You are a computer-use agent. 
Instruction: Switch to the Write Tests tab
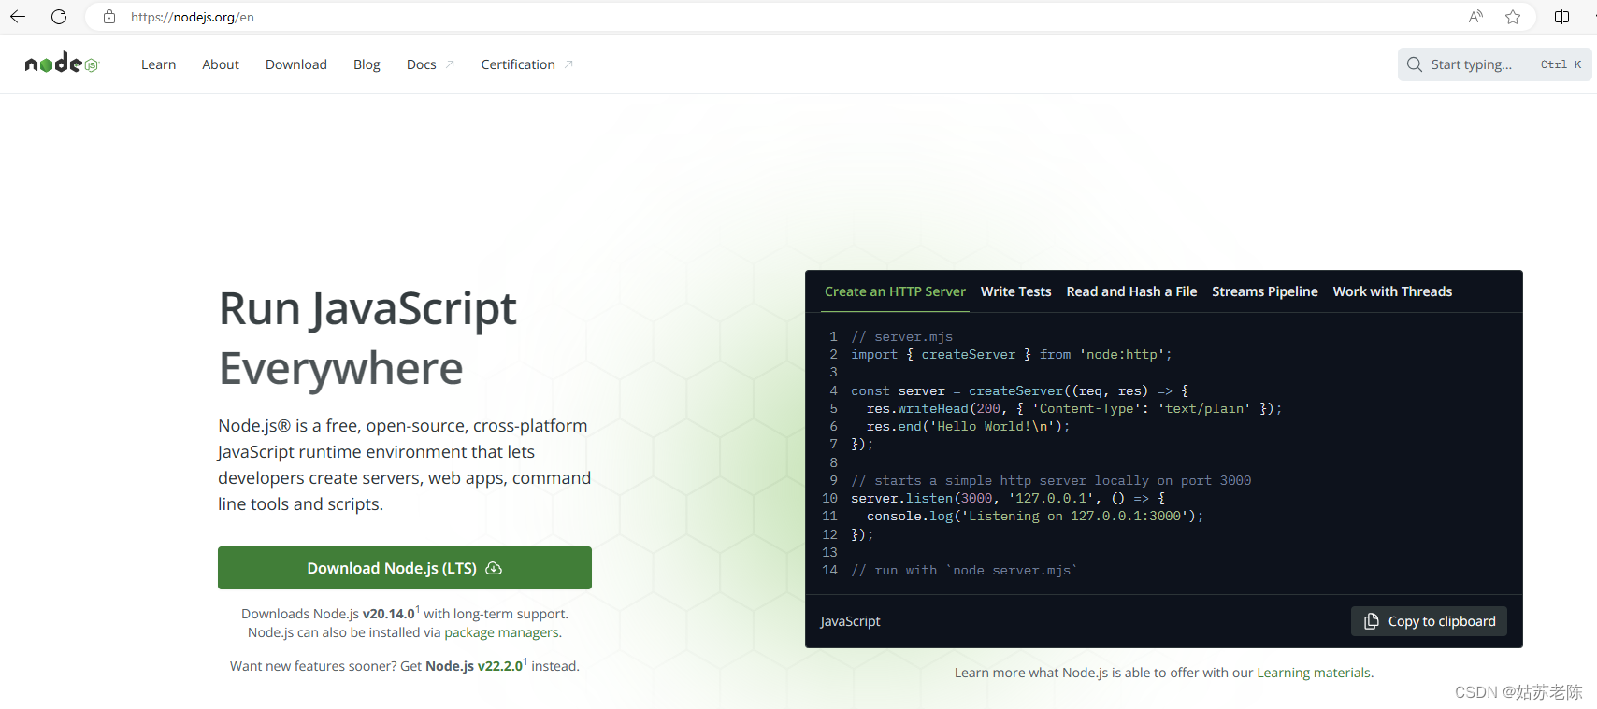click(x=1015, y=291)
